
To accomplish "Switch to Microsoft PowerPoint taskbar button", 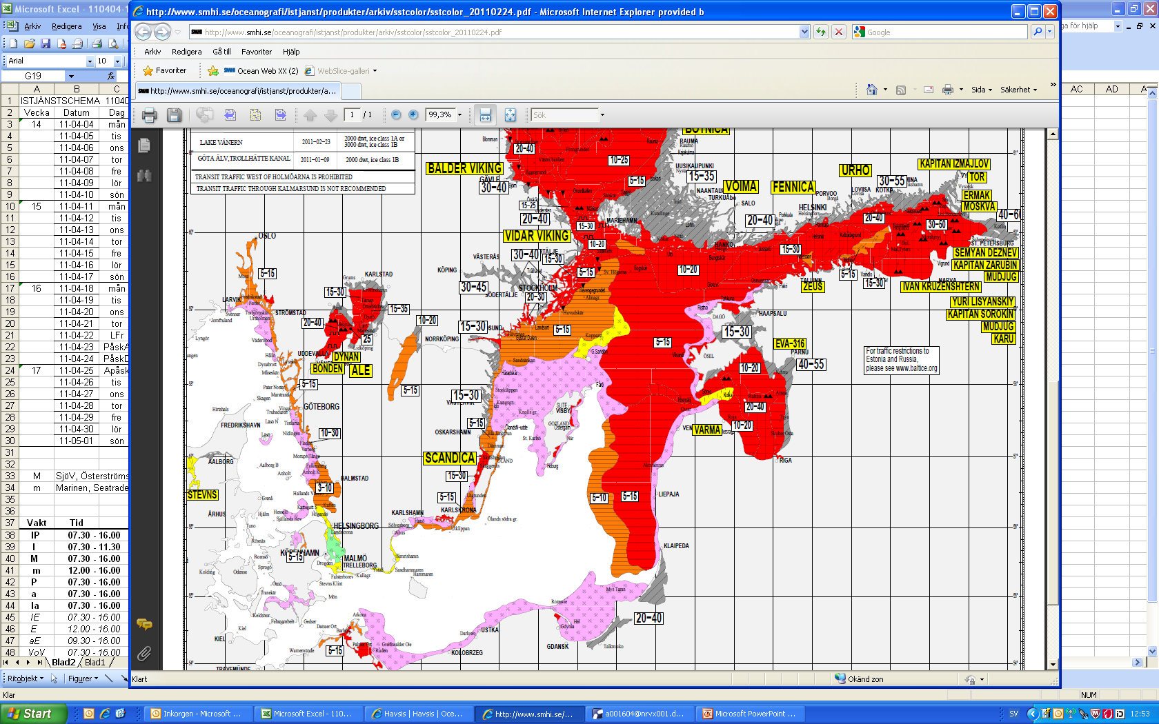I will [x=750, y=714].
